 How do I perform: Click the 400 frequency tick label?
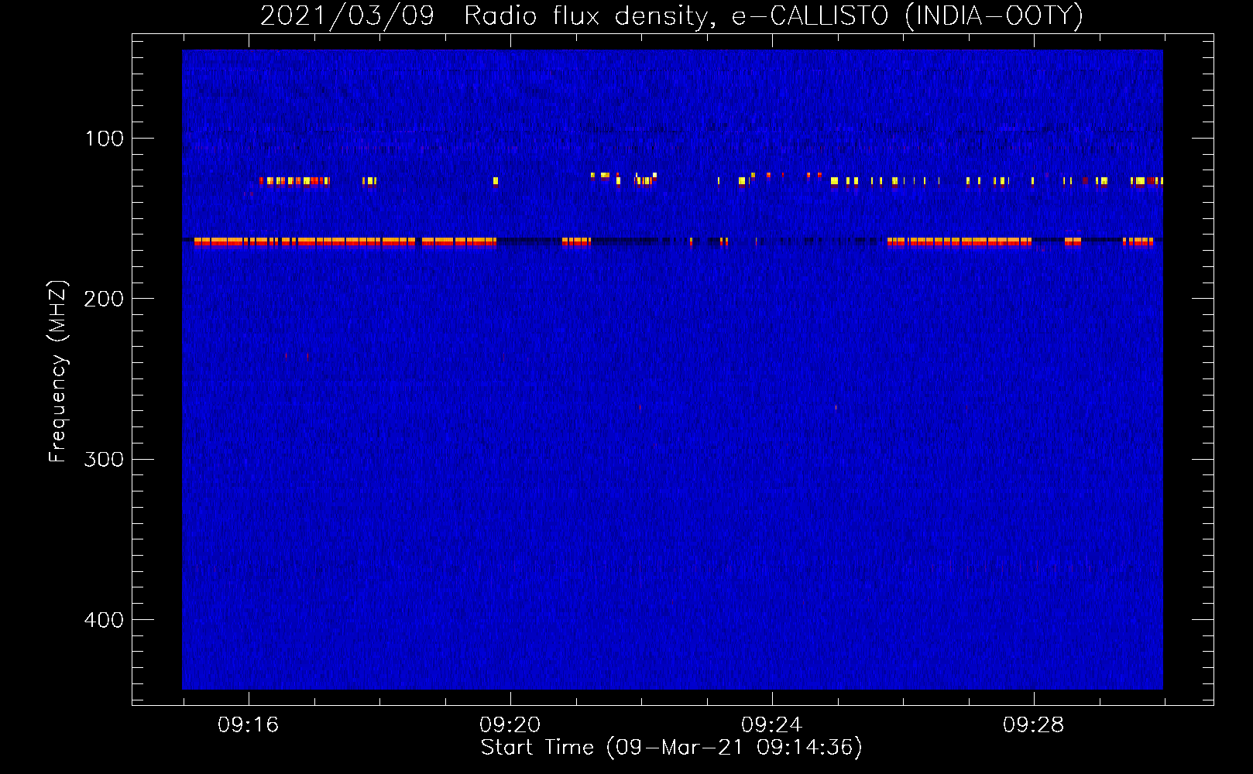coord(105,620)
